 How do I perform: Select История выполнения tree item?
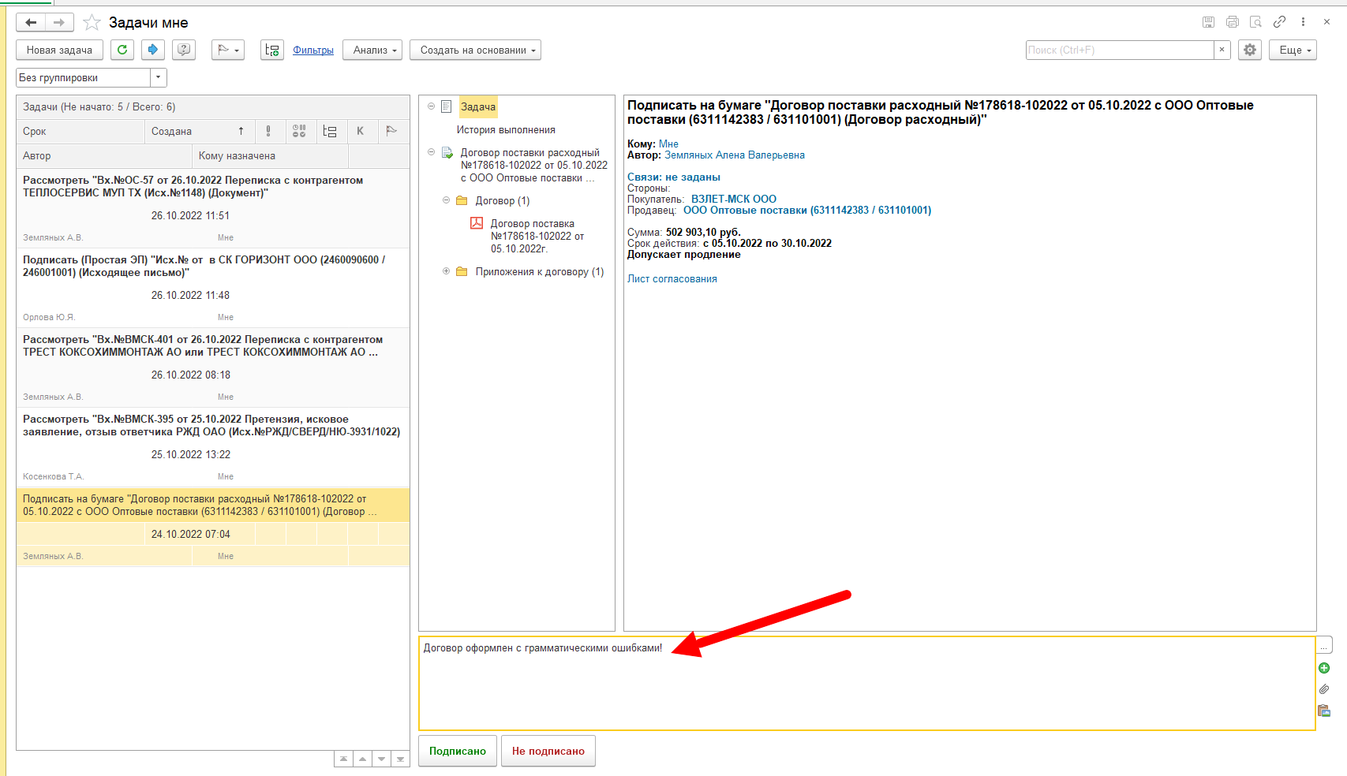[506, 130]
